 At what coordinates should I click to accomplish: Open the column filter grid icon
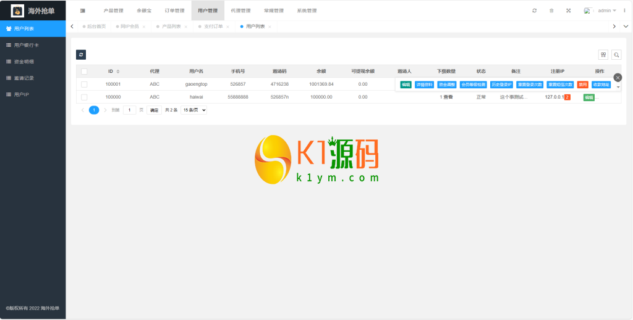click(x=603, y=55)
